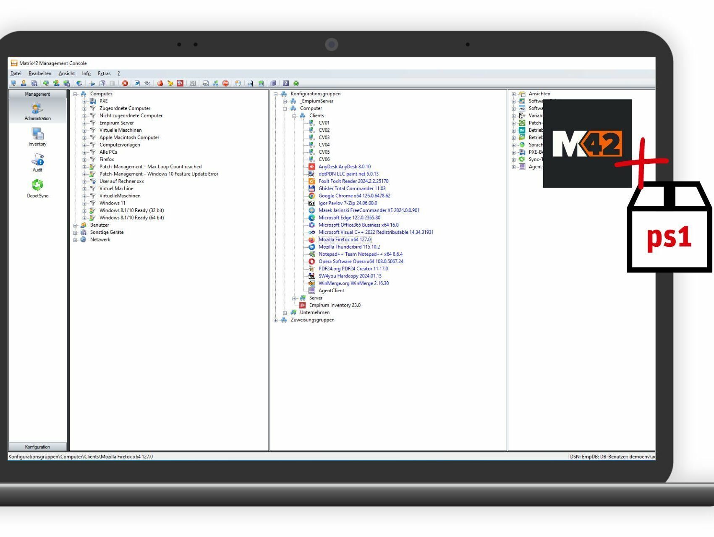Click the scissors cut icon in toolbar

point(92,83)
